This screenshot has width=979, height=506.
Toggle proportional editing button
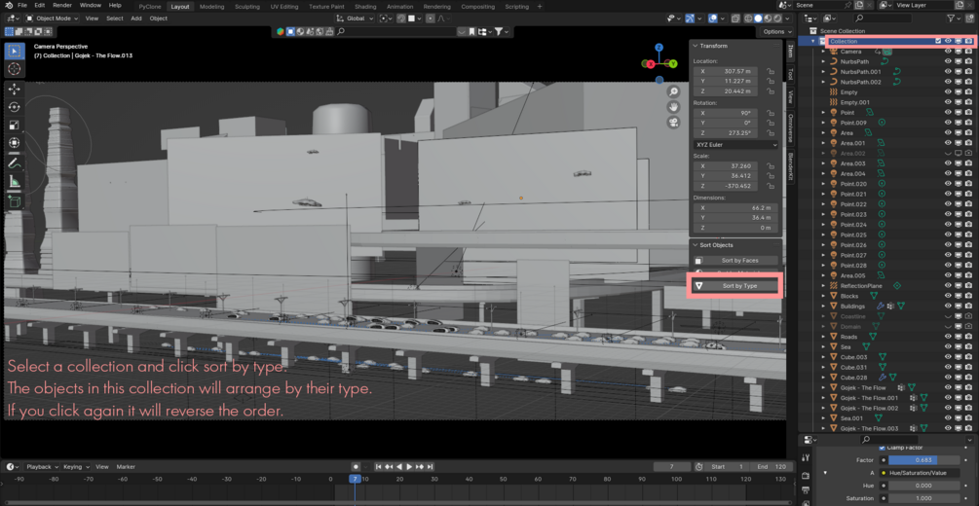tap(431, 18)
